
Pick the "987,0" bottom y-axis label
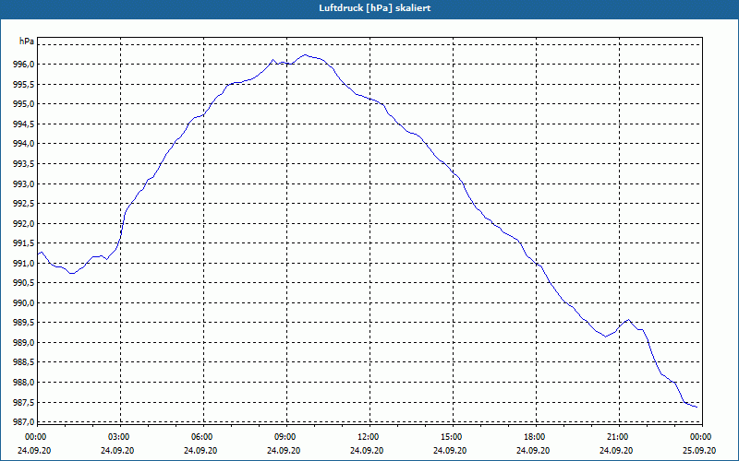26,421
